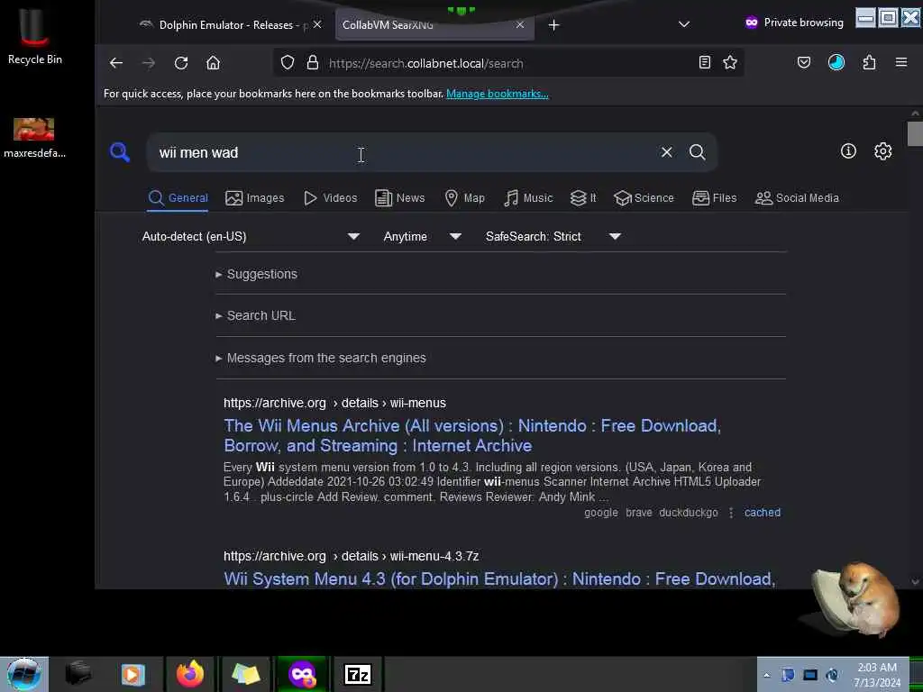Open the Windows Start button
The image size is (923, 692).
(24, 674)
